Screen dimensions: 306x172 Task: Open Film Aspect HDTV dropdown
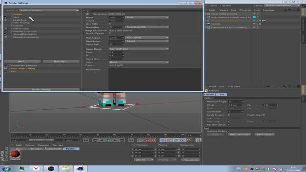[147, 37]
